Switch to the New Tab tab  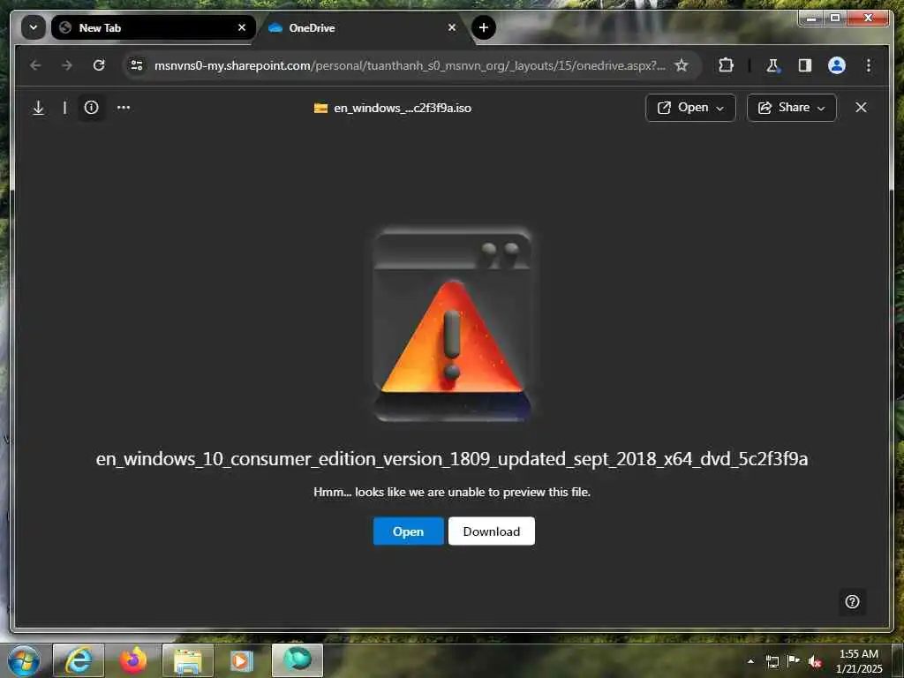coord(154,27)
